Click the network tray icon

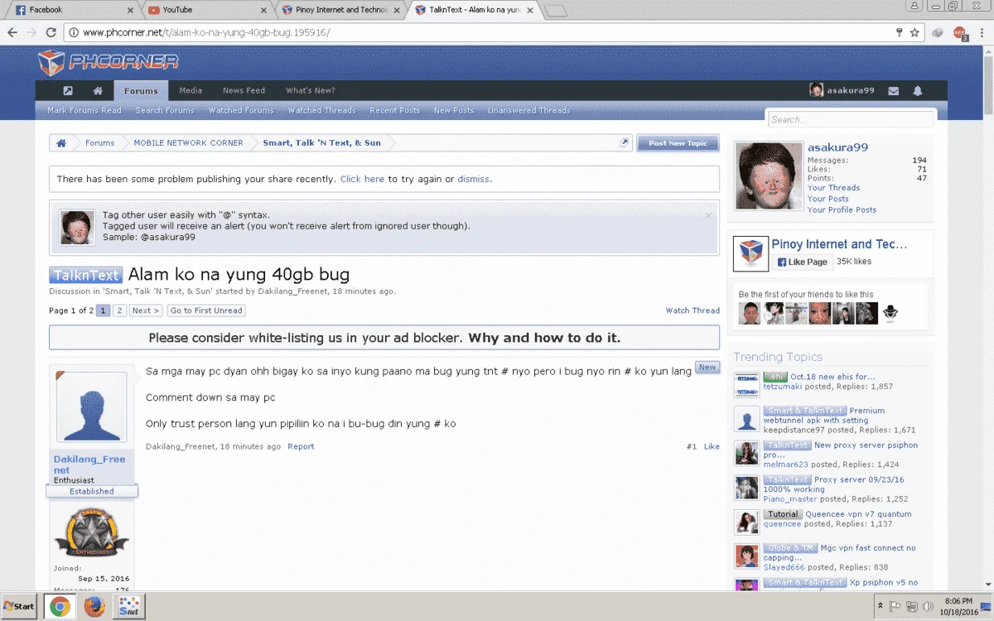(x=910, y=606)
